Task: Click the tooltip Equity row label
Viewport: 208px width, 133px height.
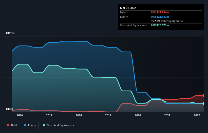Action: (124, 17)
